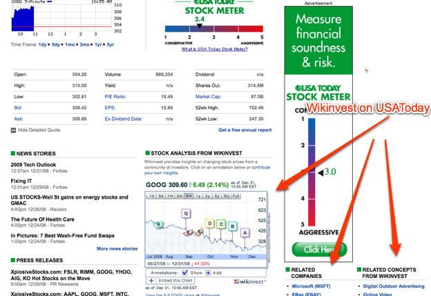This screenshot has height=296, width=431.
Task: Click the plus icon beside Embed this Chart
Action: [151, 281]
